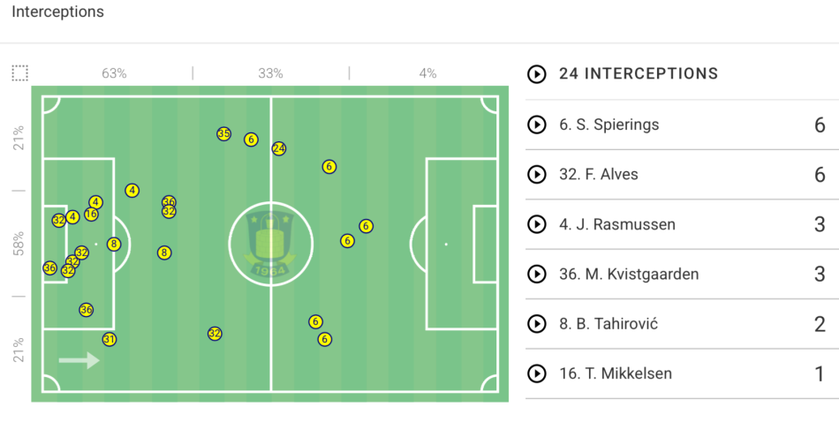Select the number 35 interception marker
The width and height of the screenshot is (839, 437).
pyautogui.click(x=223, y=133)
